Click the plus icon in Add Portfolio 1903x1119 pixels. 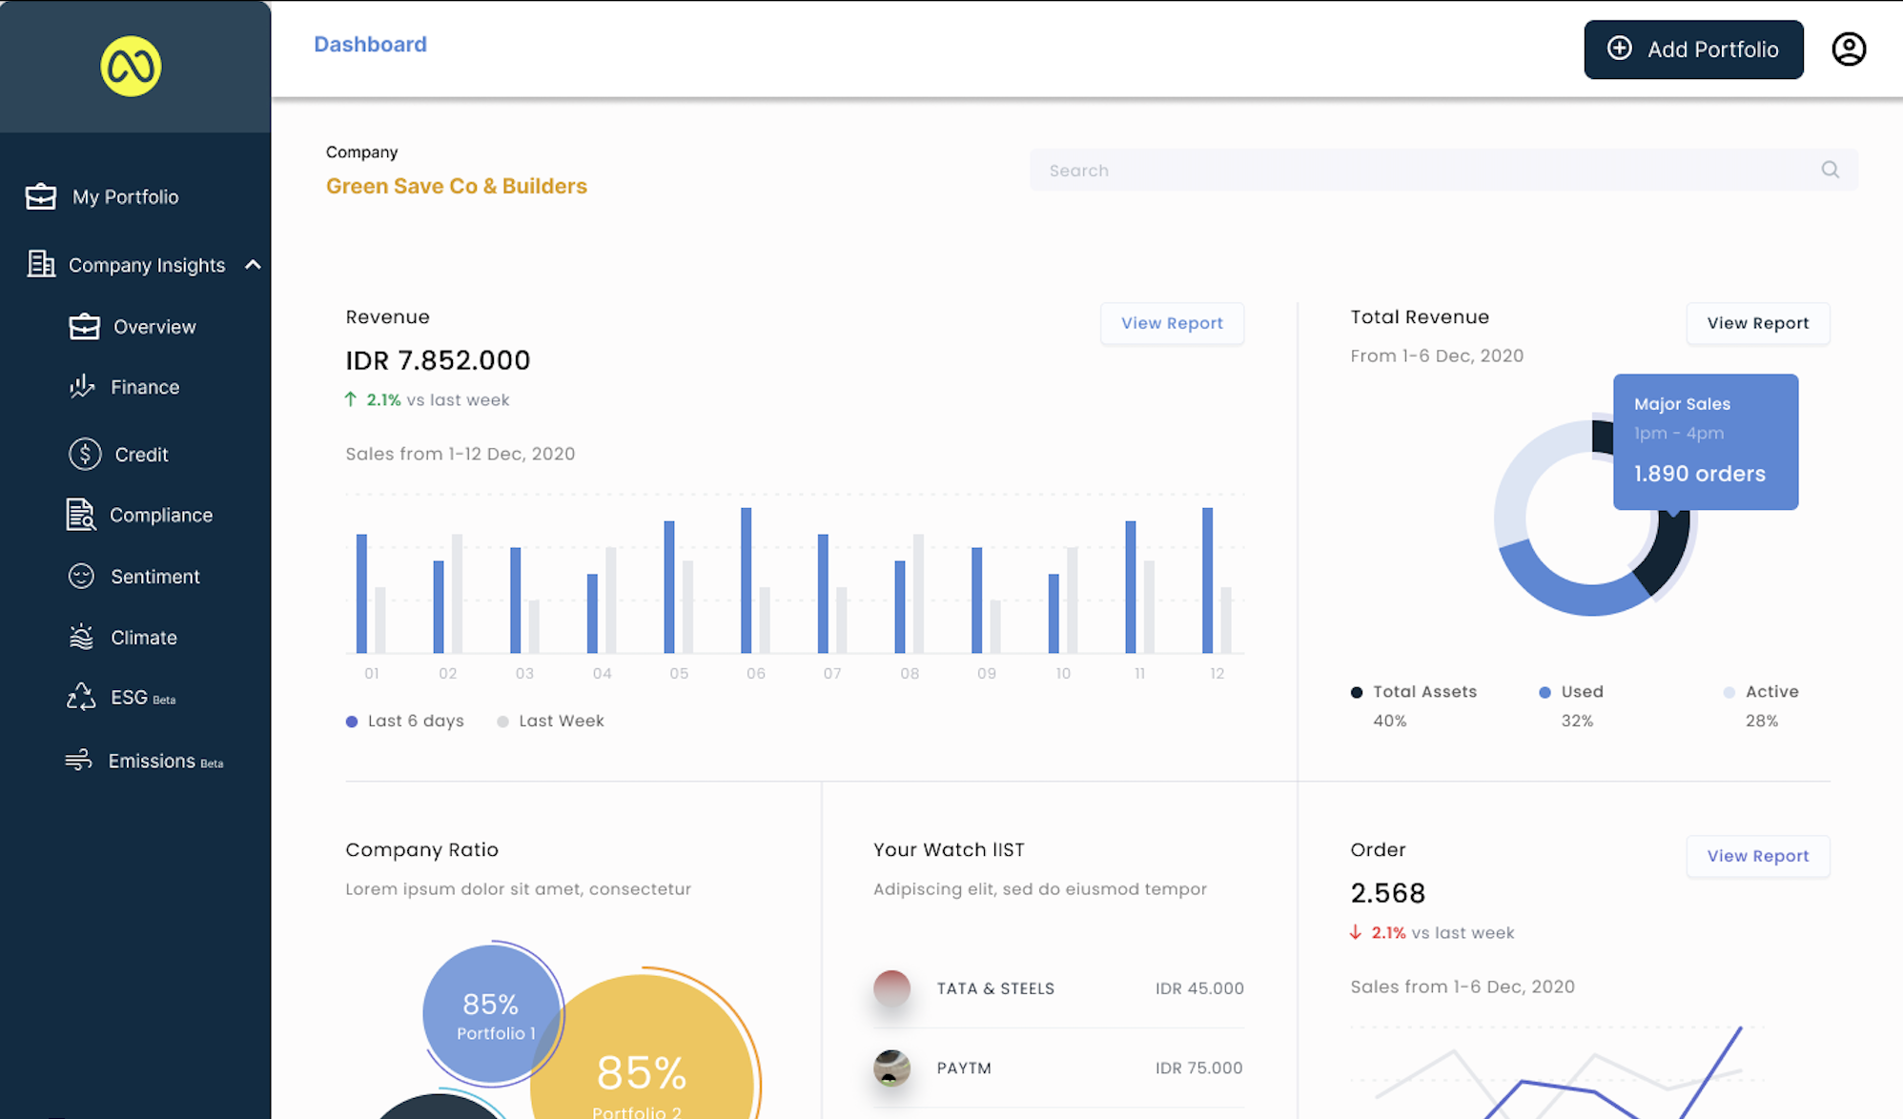click(x=1619, y=49)
